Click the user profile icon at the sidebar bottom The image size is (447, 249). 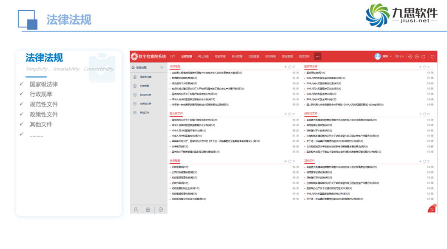click(x=136, y=210)
